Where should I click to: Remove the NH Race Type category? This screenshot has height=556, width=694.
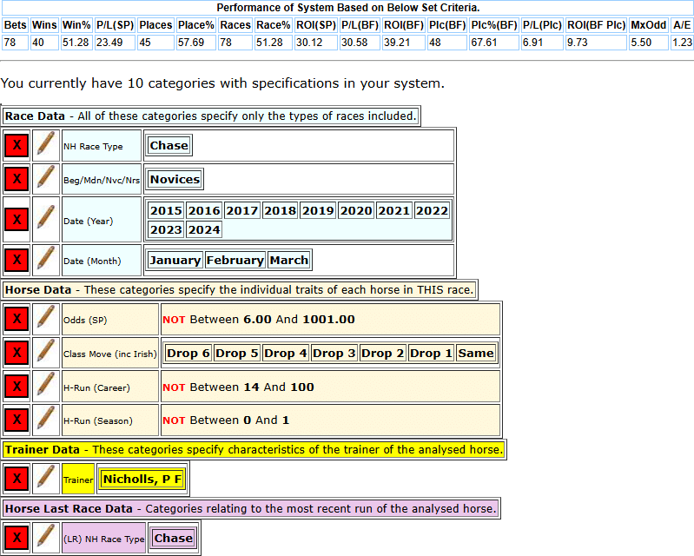pyautogui.click(x=17, y=146)
